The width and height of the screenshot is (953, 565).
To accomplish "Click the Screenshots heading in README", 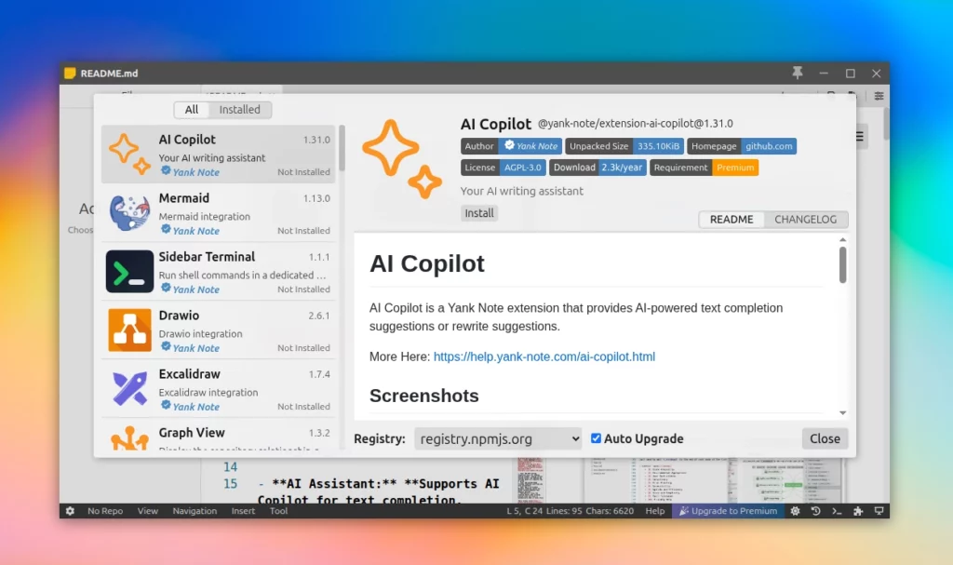I will pos(424,396).
